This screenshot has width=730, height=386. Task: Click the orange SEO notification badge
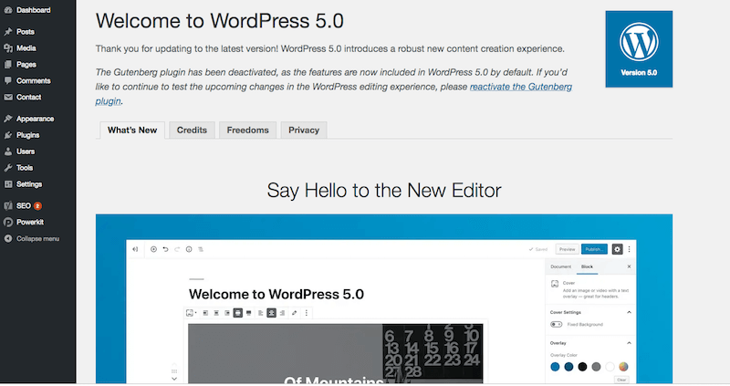tap(37, 206)
